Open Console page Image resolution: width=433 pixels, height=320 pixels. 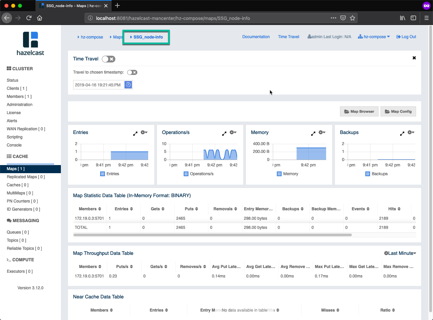tap(14, 145)
